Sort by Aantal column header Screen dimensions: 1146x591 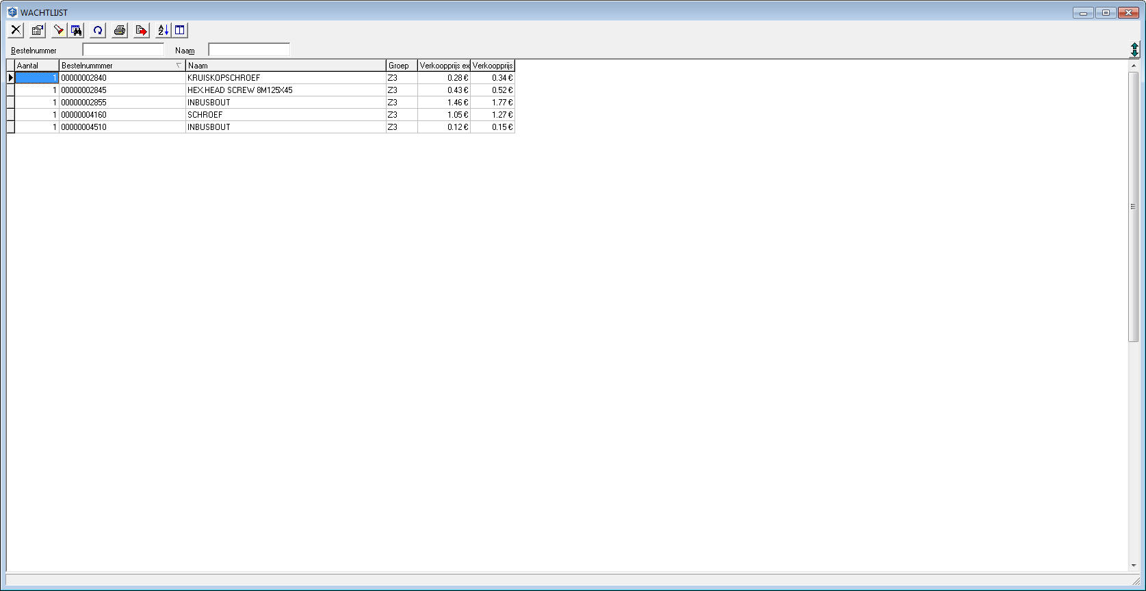coord(37,66)
